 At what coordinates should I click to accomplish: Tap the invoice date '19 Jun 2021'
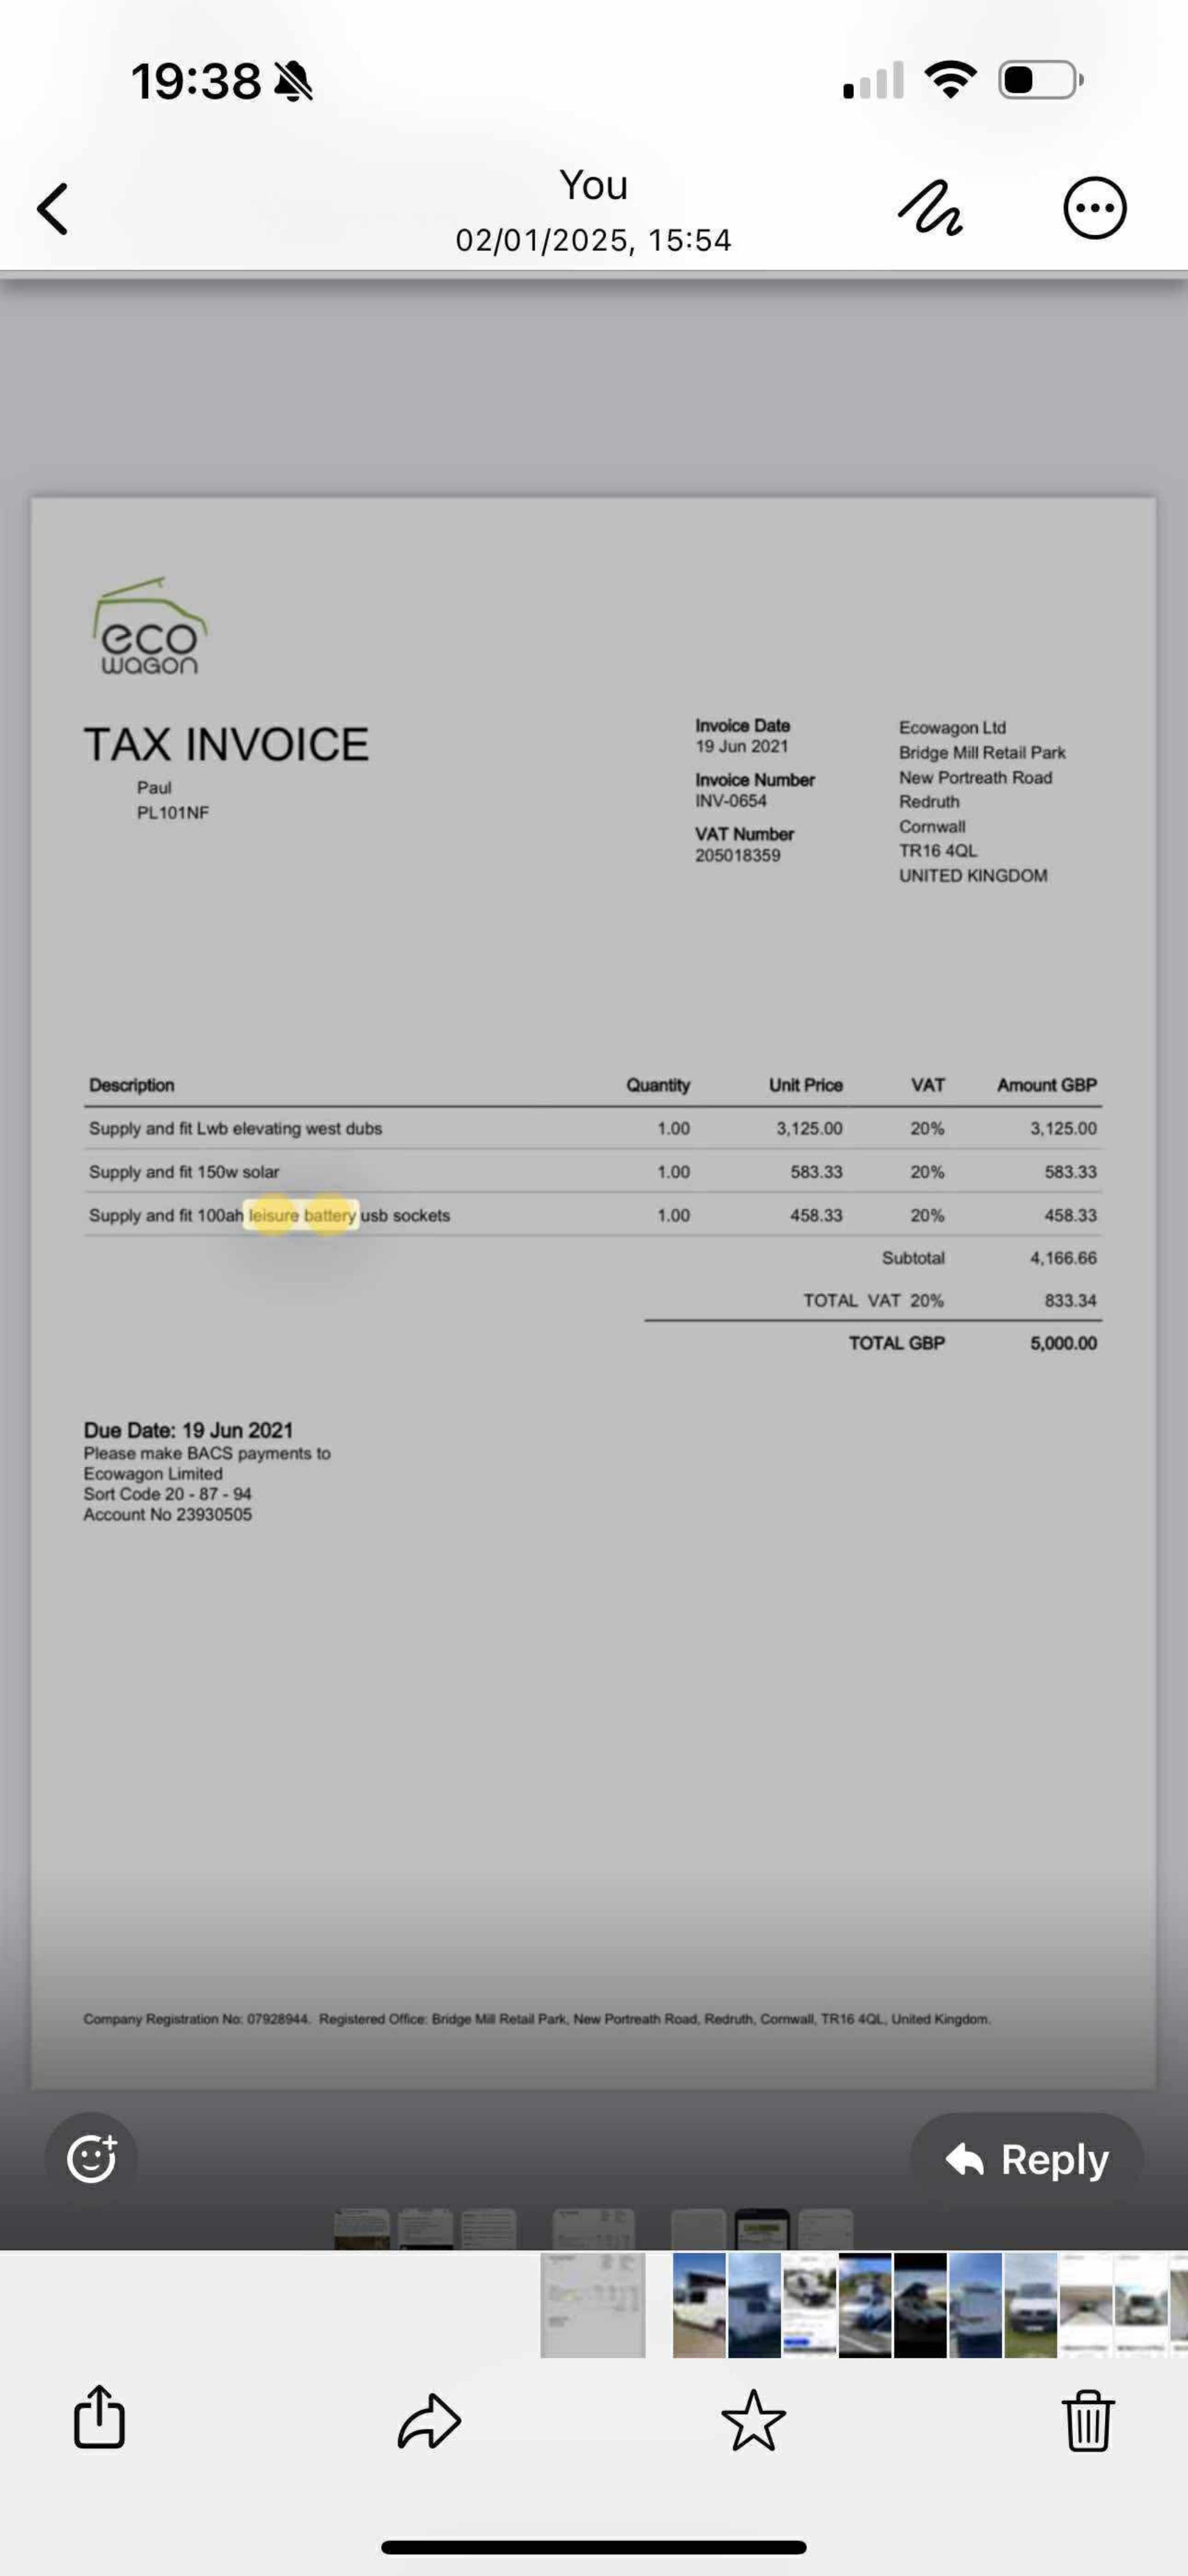(741, 747)
